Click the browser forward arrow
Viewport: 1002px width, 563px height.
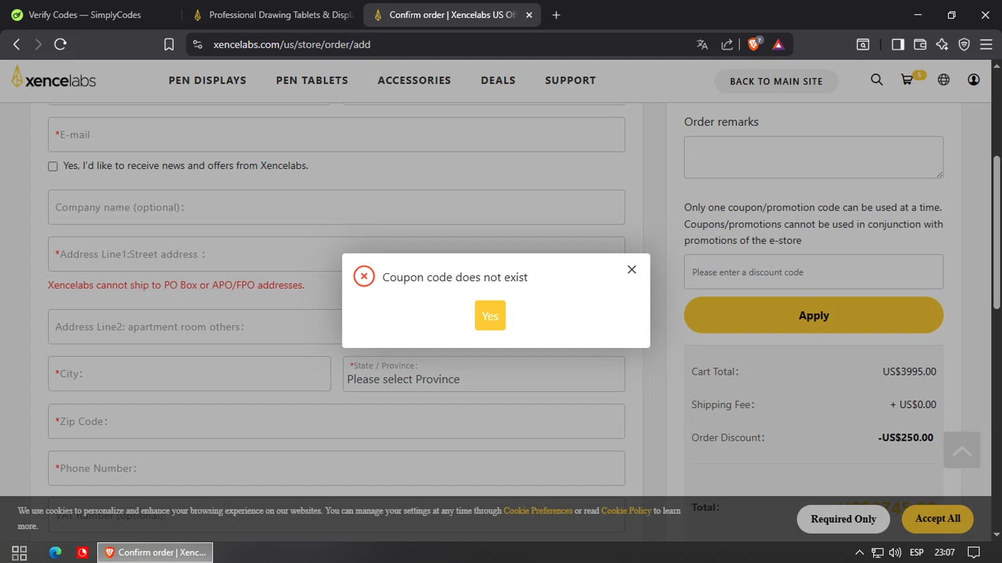tap(38, 44)
